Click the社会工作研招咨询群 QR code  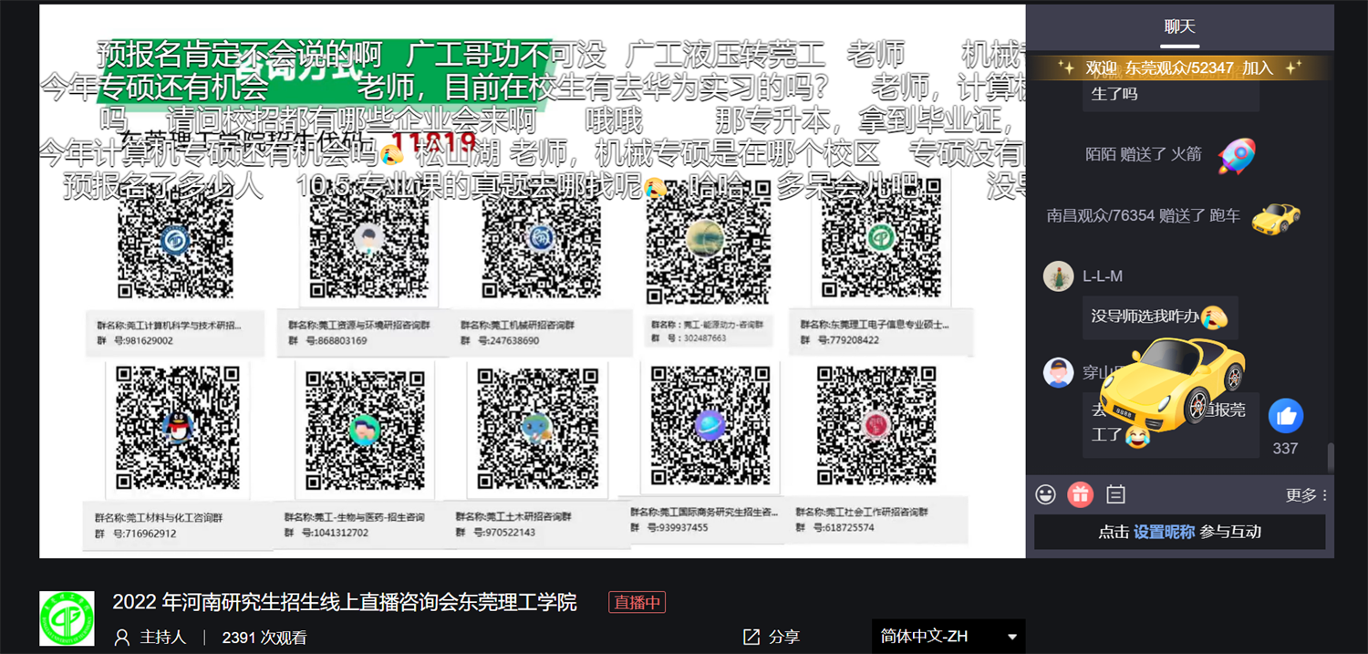[876, 425]
